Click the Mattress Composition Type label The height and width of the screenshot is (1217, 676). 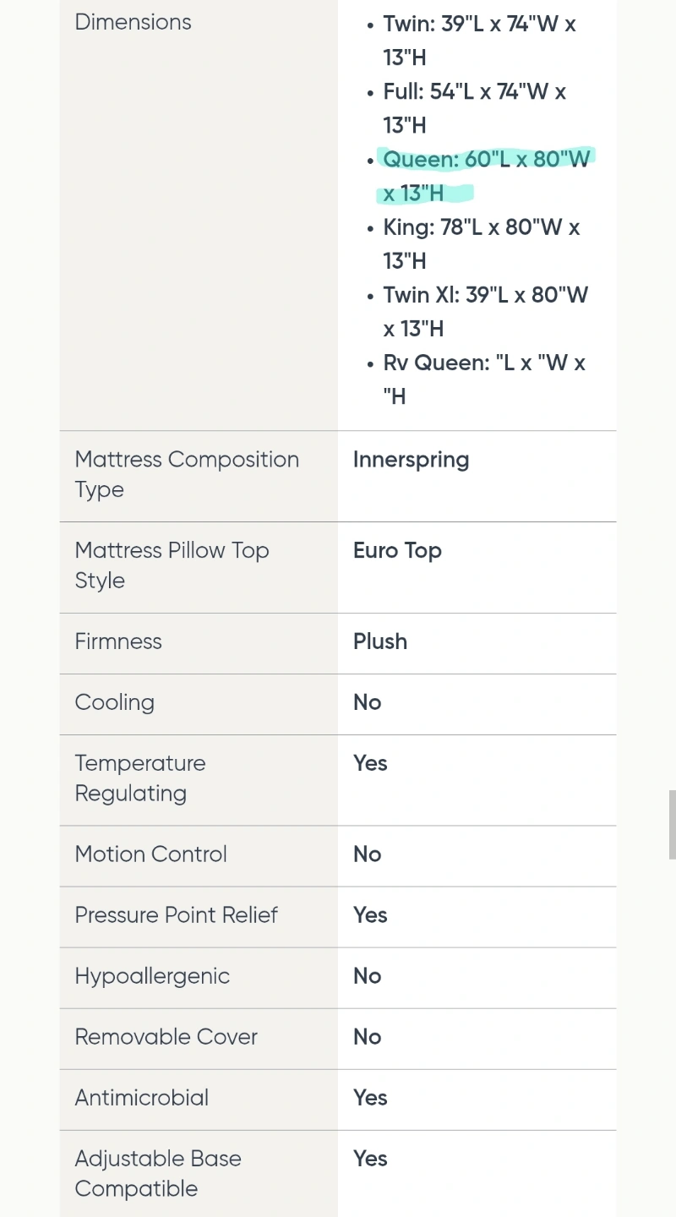pos(187,475)
